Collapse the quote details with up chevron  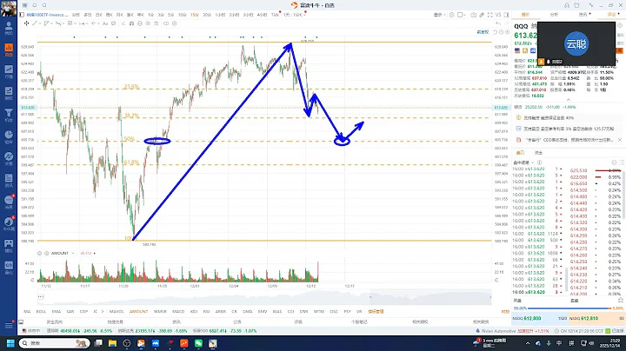pyautogui.click(x=568, y=100)
